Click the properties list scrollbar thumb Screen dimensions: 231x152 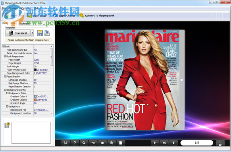(52, 57)
